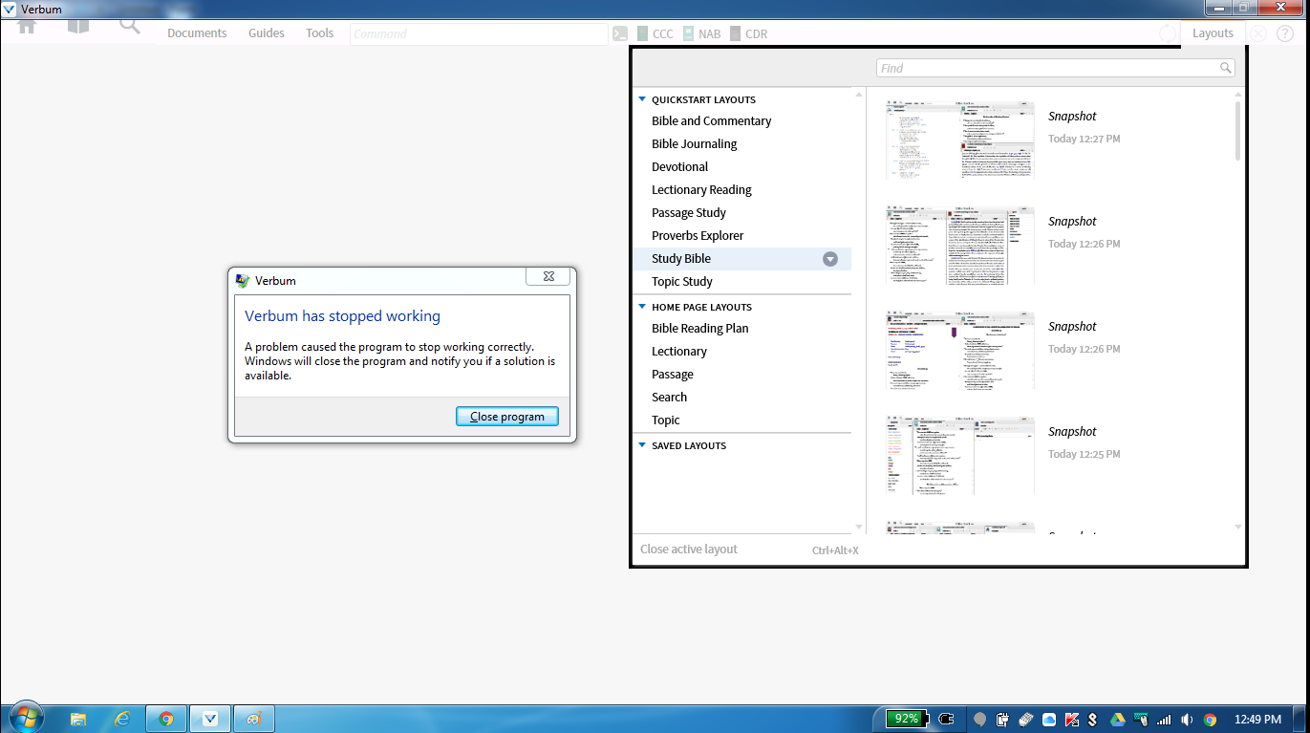1310x733 pixels.
Task: Click the Find magnifier icon in Layouts panel
Action: click(x=1225, y=68)
